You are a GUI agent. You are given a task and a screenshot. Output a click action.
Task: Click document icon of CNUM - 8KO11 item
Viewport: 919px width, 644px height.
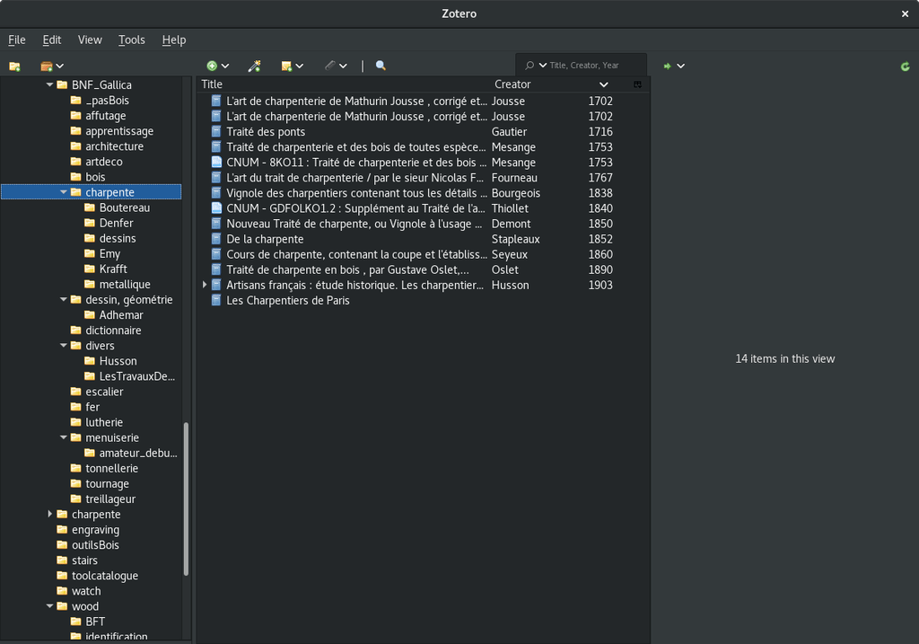pos(216,162)
